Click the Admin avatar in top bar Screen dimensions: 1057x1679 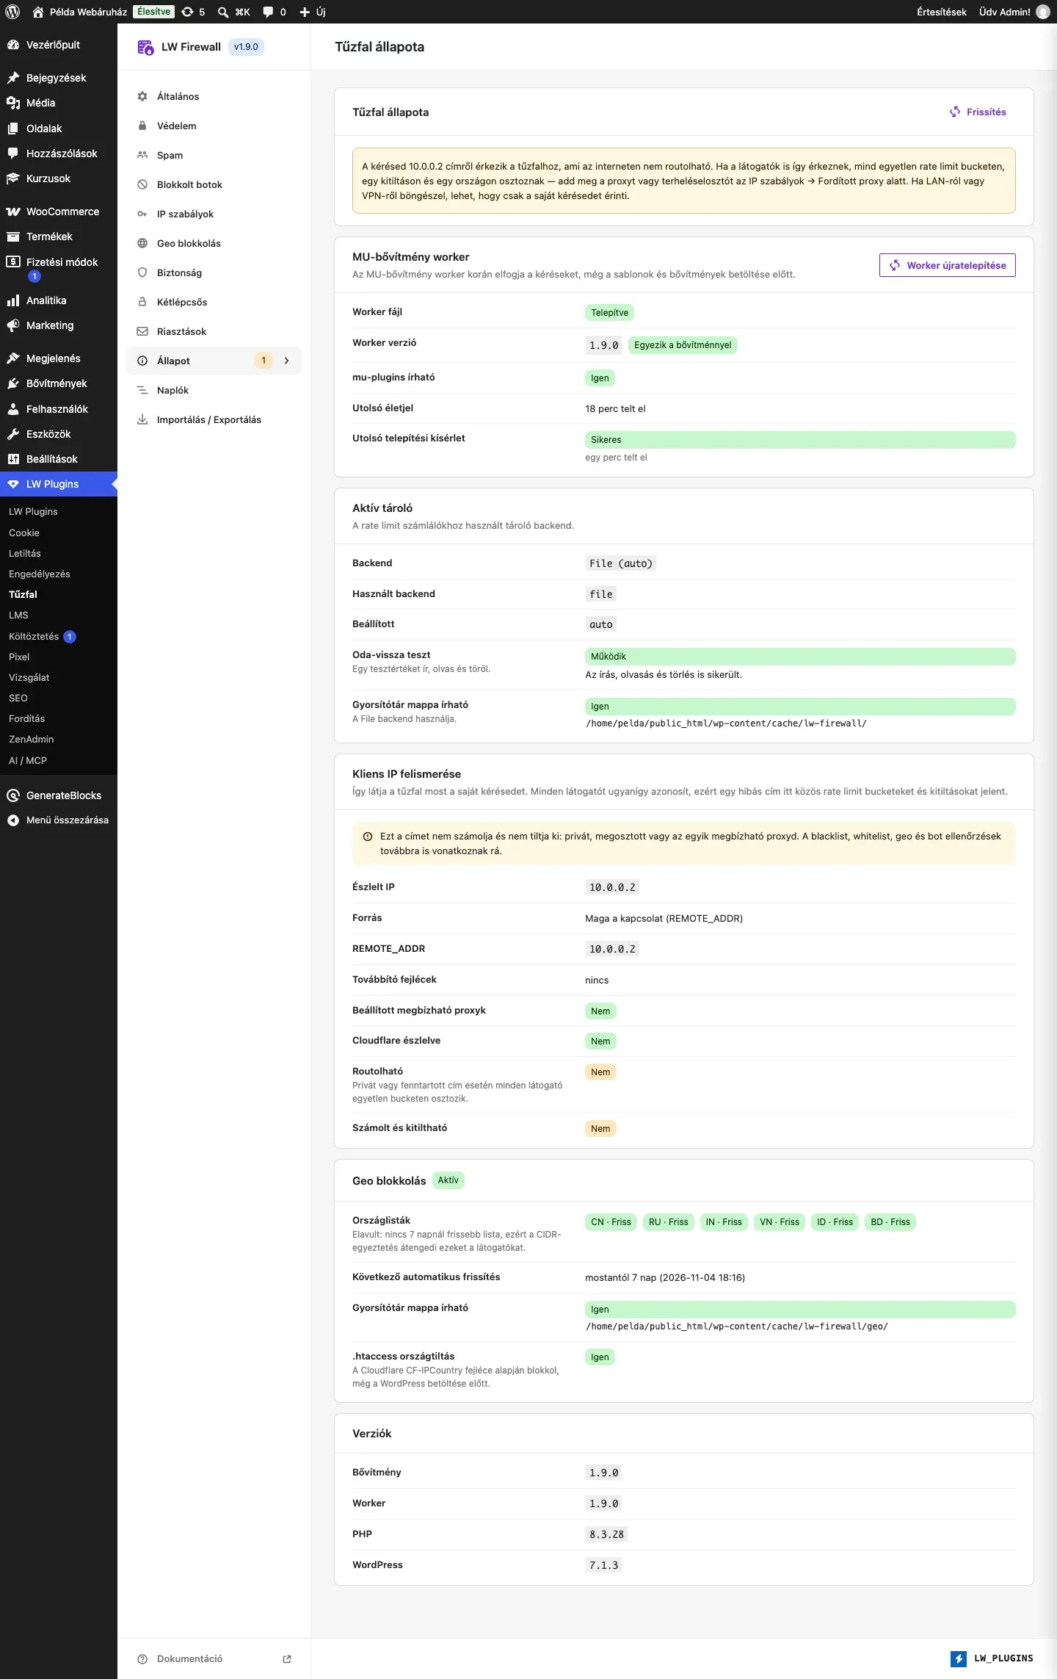1043,12
